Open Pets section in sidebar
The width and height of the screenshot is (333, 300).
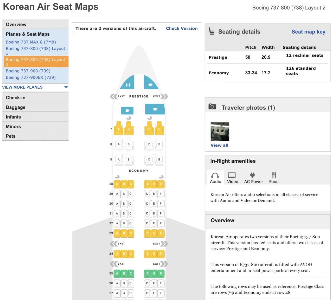click(x=35, y=136)
